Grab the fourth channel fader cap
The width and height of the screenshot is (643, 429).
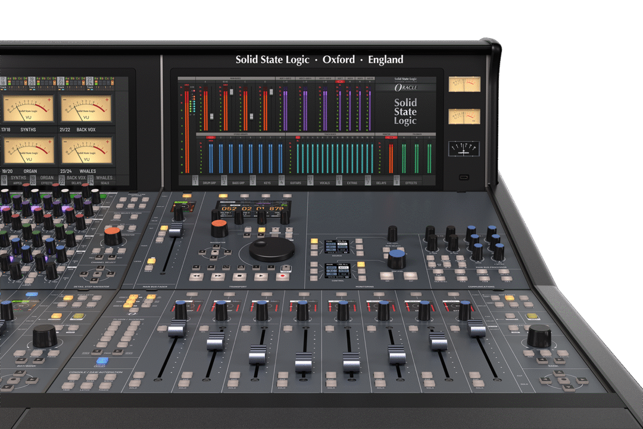pyautogui.click(x=304, y=362)
